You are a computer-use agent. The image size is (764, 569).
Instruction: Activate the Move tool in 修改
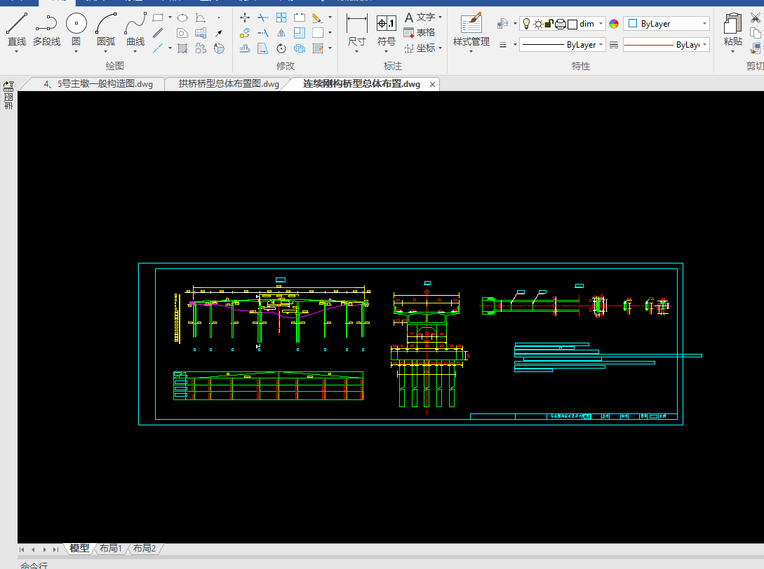click(245, 18)
